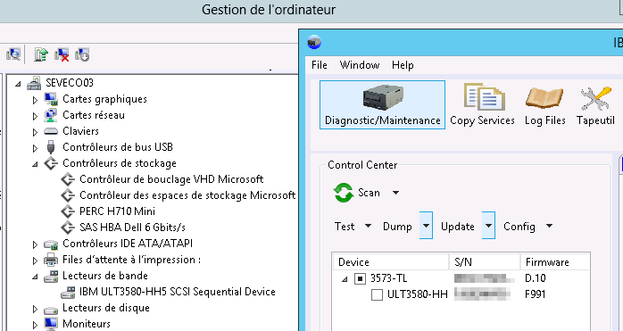Expand the Cartes réseau node
The height and width of the screenshot is (331, 623).
tap(35, 116)
